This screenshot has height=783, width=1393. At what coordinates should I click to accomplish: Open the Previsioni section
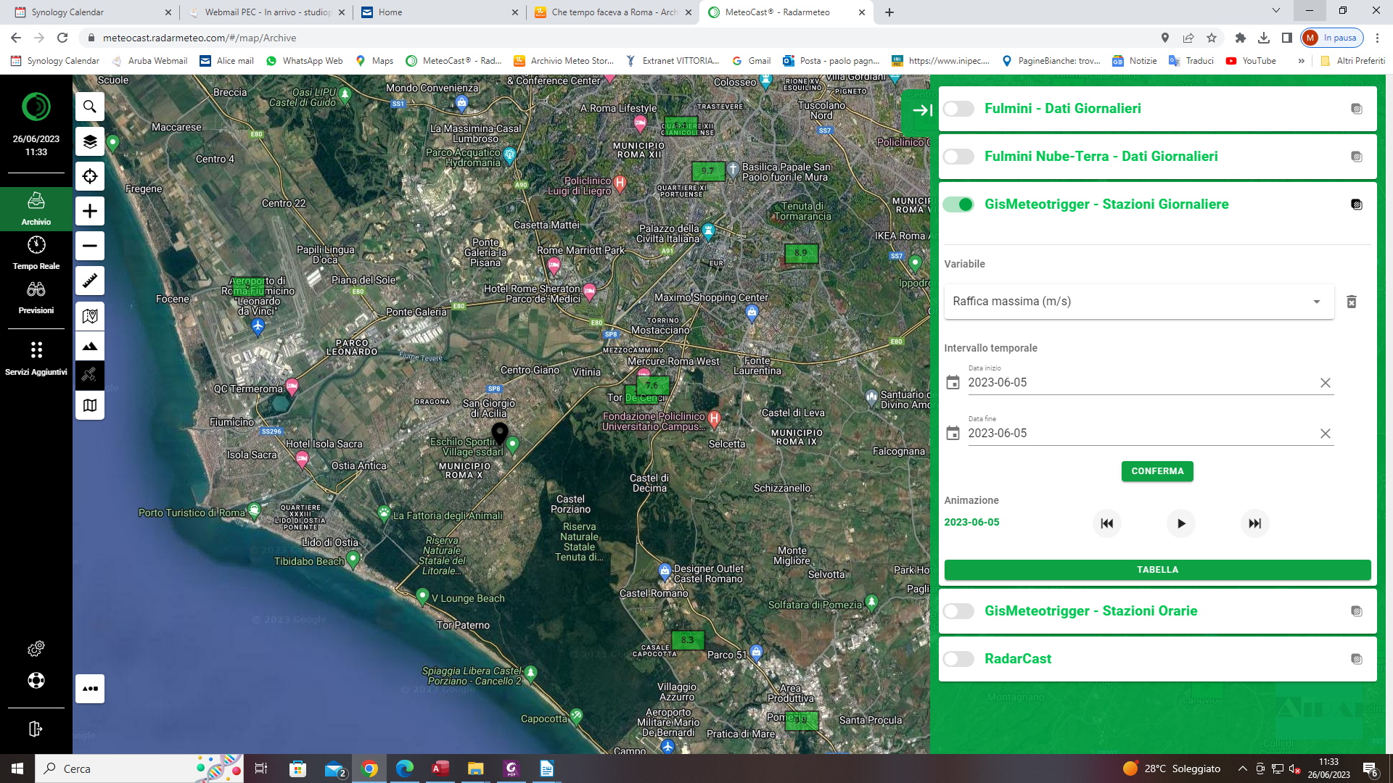coord(36,297)
